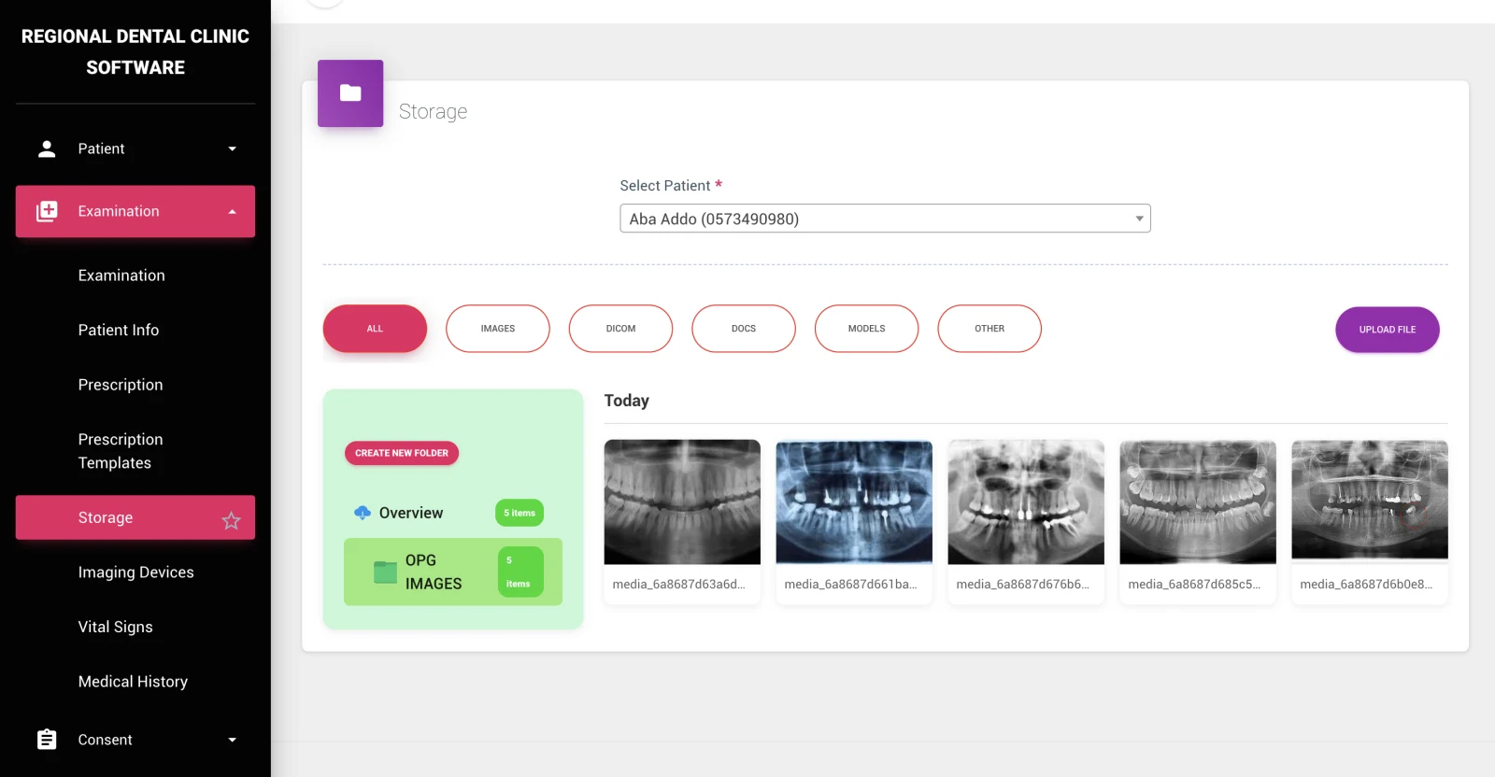The width and height of the screenshot is (1495, 777).
Task: Click the Patient person icon
Action: click(47, 148)
